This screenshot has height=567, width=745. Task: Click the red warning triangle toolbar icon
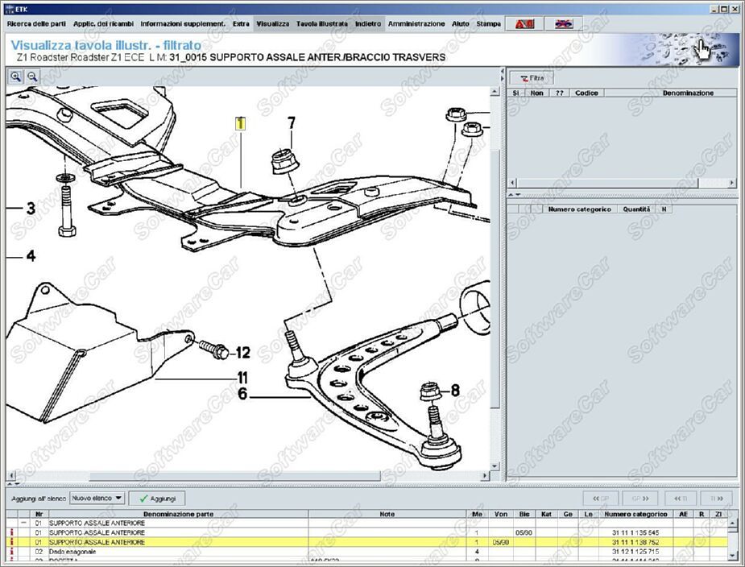pos(524,24)
